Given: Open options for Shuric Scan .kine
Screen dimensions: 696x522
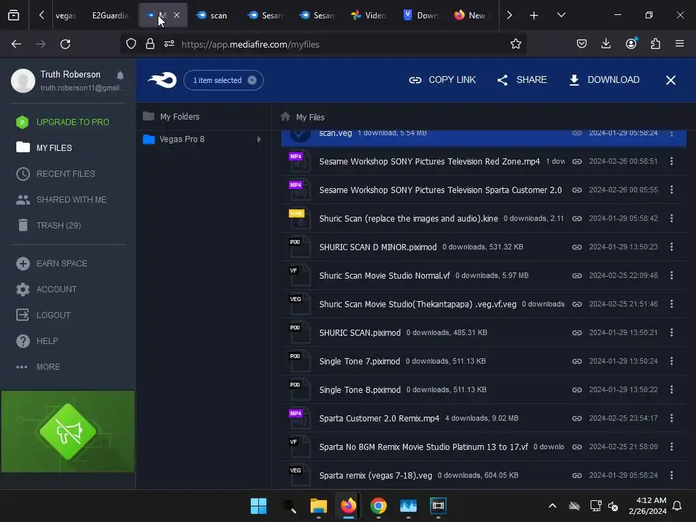Looking at the screenshot, I should (672, 218).
